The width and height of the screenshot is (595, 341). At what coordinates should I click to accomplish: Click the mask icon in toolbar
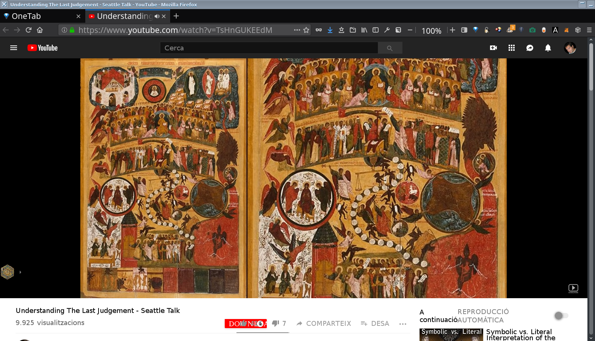[319, 30]
